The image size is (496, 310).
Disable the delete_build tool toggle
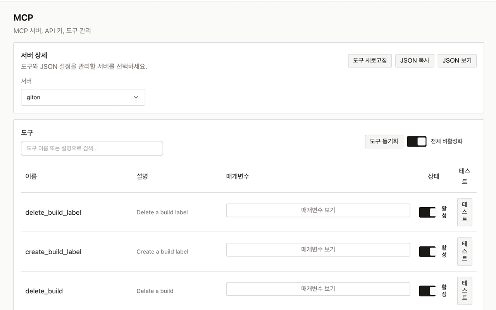pyautogui.click(x=428, y=291)
